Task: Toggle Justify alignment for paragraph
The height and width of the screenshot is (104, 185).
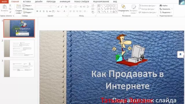Action: pyautogui.click(x=80, y=11)
